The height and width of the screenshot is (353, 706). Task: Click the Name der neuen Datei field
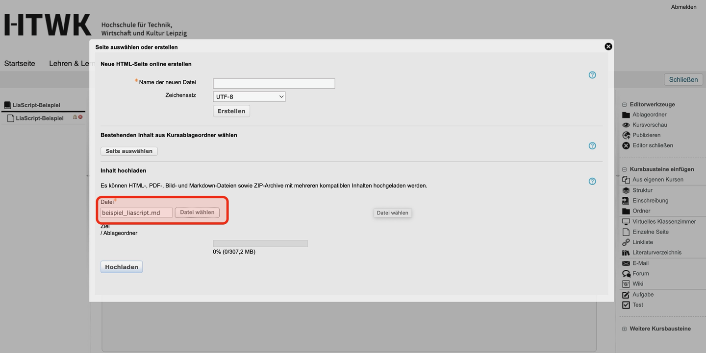coord(274,84)
